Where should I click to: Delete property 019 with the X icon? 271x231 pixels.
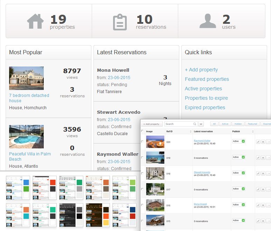coord(263,158)
